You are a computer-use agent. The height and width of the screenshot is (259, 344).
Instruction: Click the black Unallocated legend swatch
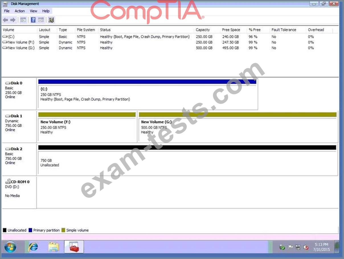[x=5, y=230]
